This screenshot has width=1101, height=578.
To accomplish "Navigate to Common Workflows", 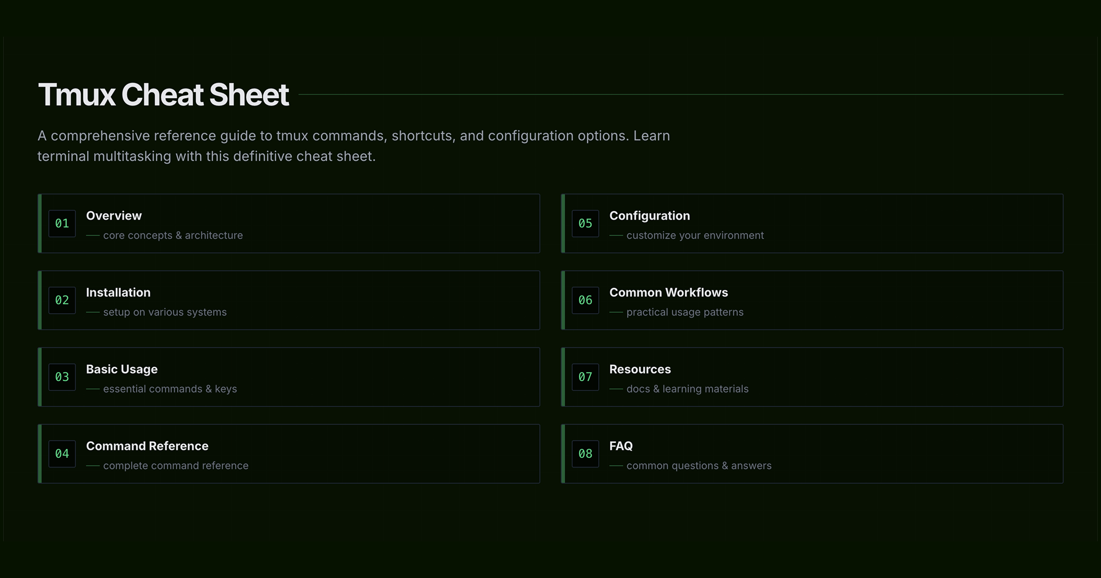I will 668,292.
